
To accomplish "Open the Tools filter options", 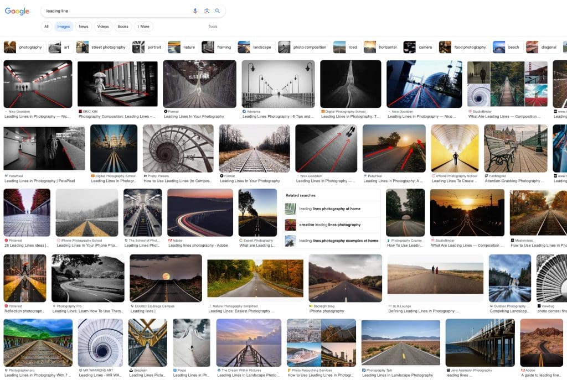I will (x=213, y=27).
